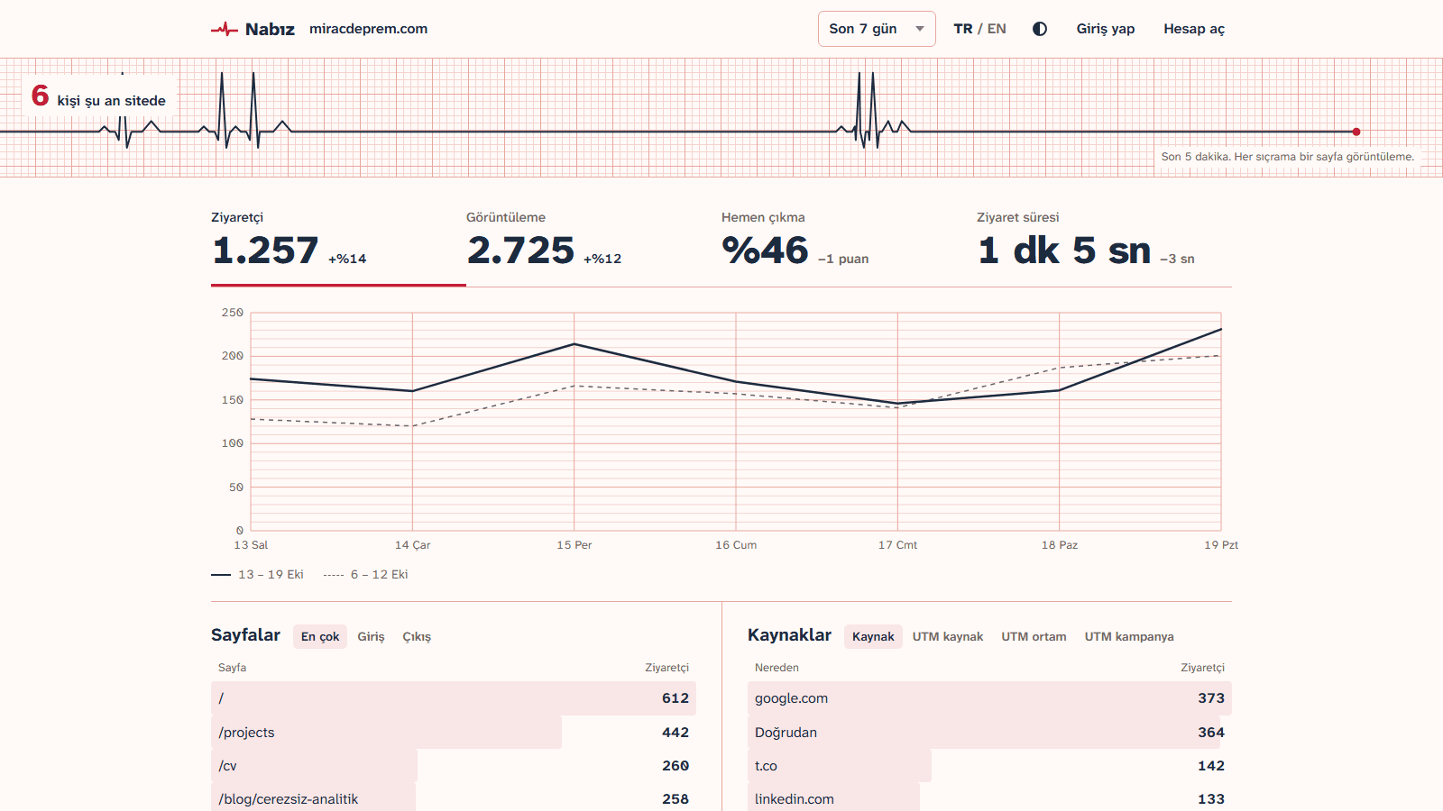Click the /blog/cerezsiz-analitik page row
1443x811 pixels.
pos(454,798)
